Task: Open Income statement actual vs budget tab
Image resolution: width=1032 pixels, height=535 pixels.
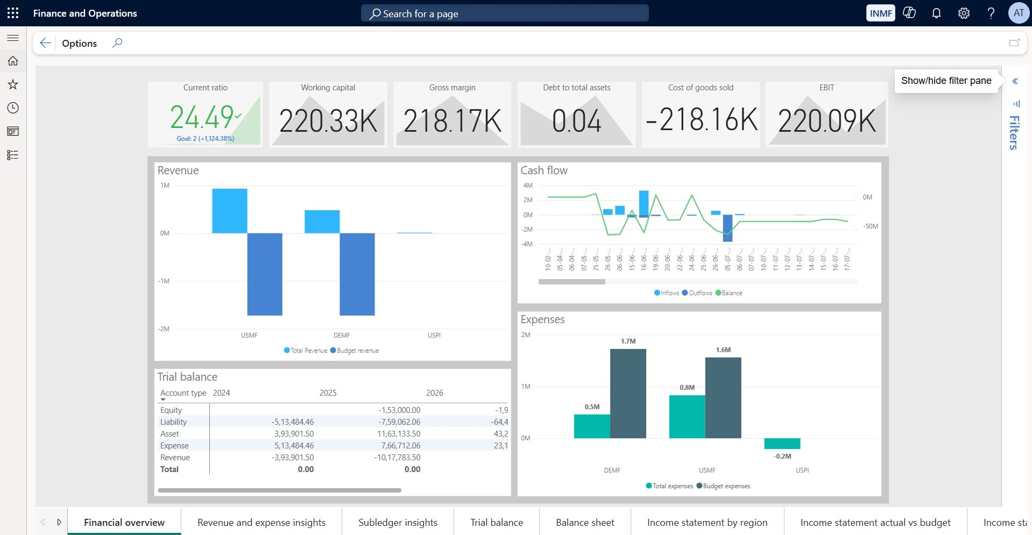Action: [x=875, y=522]
